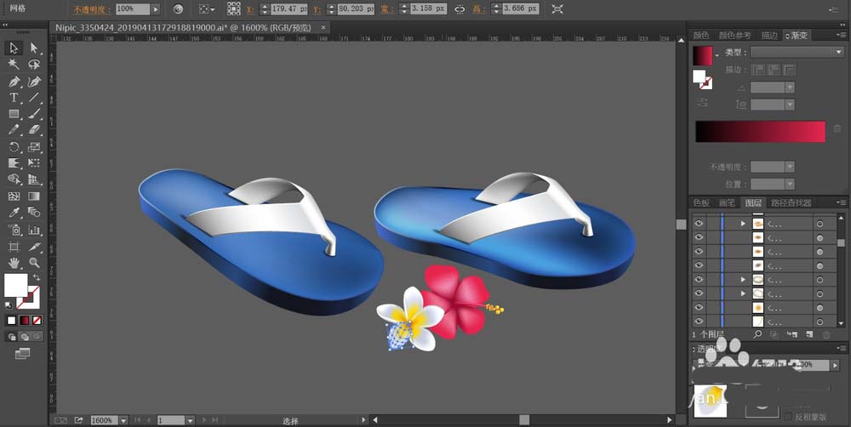Pick the Eraser tool
This screenshot has height=427, width=851.
pyautogui.click(x=34, y=130)
